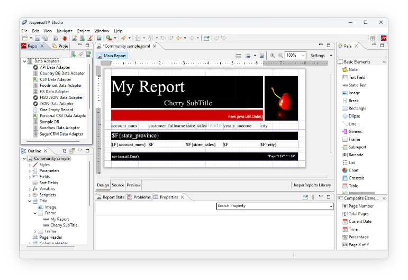Switch to the Report State tab

[111, 197]
